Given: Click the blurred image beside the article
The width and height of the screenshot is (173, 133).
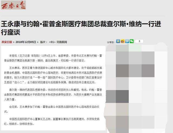Looking at the screenshot, I should click(x=136, y=88).
